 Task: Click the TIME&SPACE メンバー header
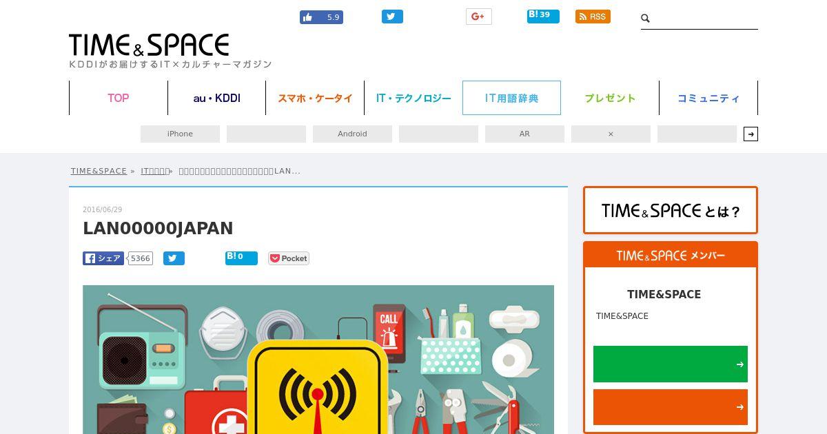[670, 255]
